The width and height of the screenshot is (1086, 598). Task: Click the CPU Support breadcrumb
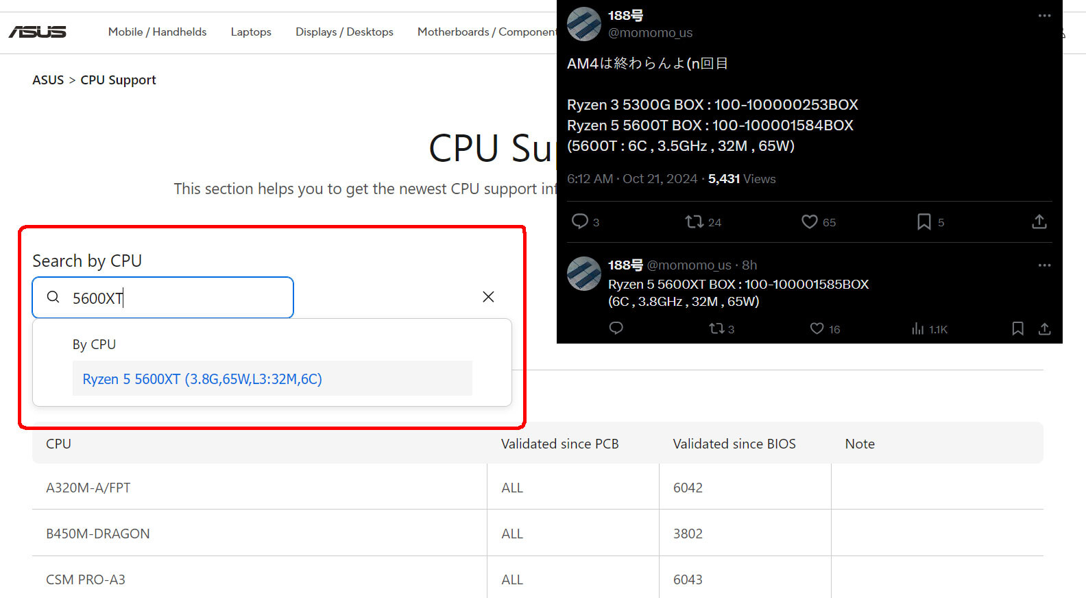click(x=118, y=80)
